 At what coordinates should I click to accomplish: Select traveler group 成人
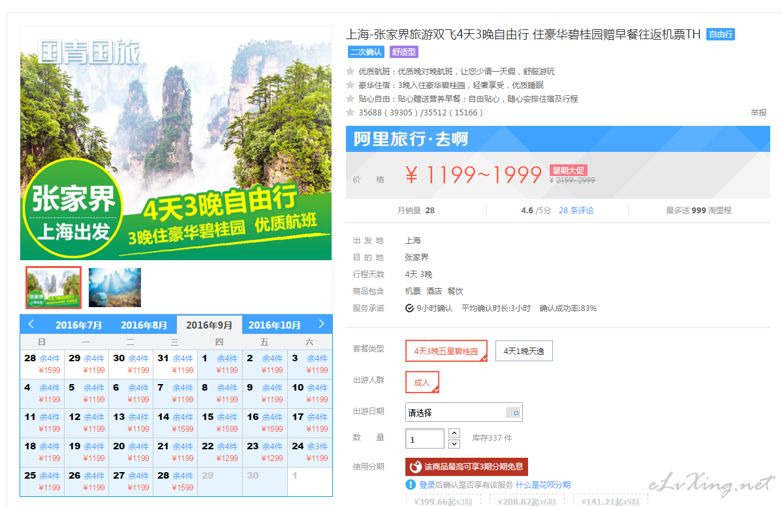coord(422,382)
